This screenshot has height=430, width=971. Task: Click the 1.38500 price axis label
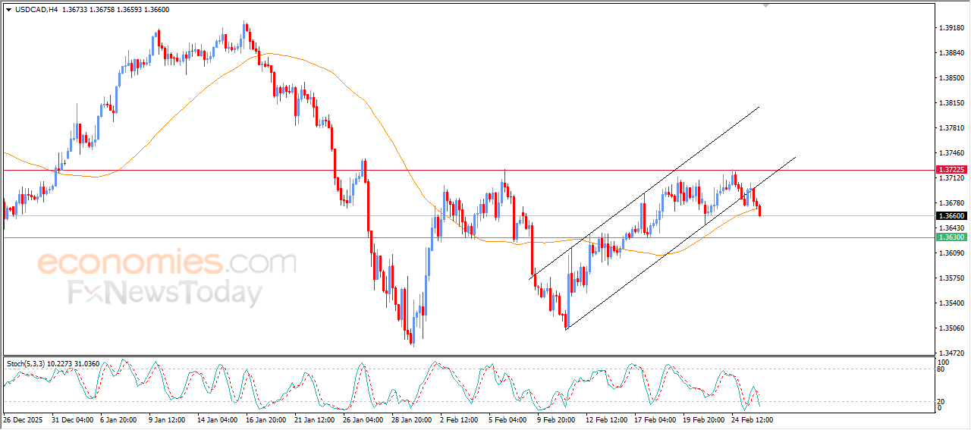click(951, 78)
